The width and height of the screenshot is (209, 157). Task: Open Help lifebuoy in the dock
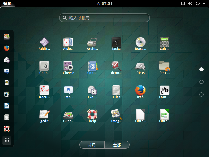[x=7, y=129]
